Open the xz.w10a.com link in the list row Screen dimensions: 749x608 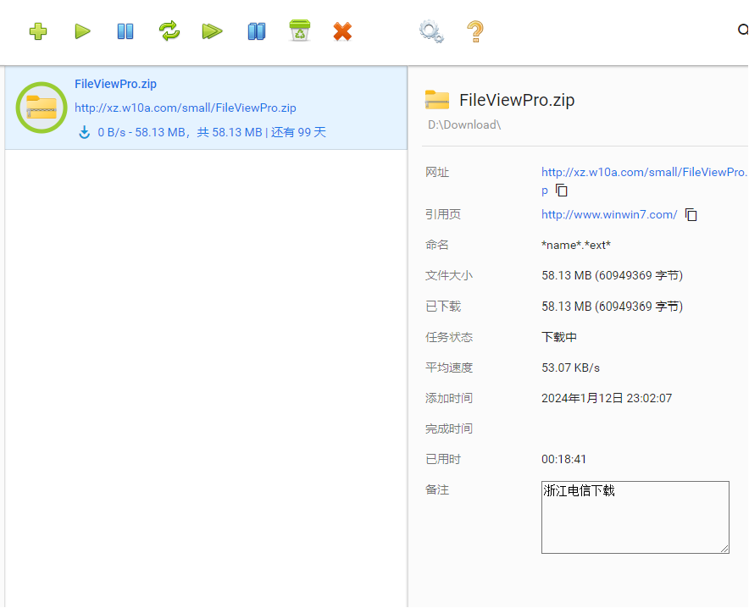(186, 108)
